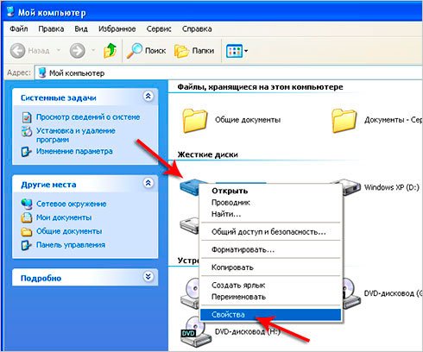The height and width of the screenshot is (352, 423).
Task: Select the Документы - Сер folder icon
Action: click(x=344, y=121)
